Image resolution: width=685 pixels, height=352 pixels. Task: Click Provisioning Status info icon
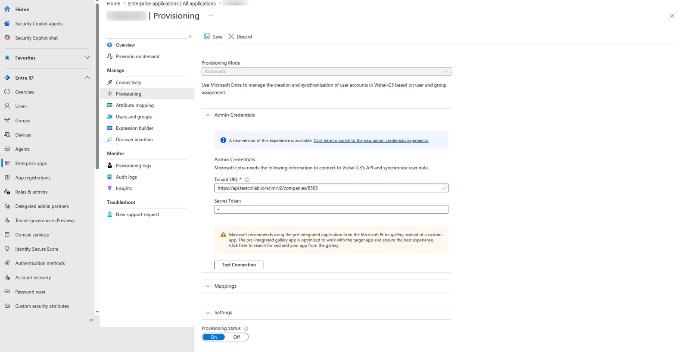[246, 328]
